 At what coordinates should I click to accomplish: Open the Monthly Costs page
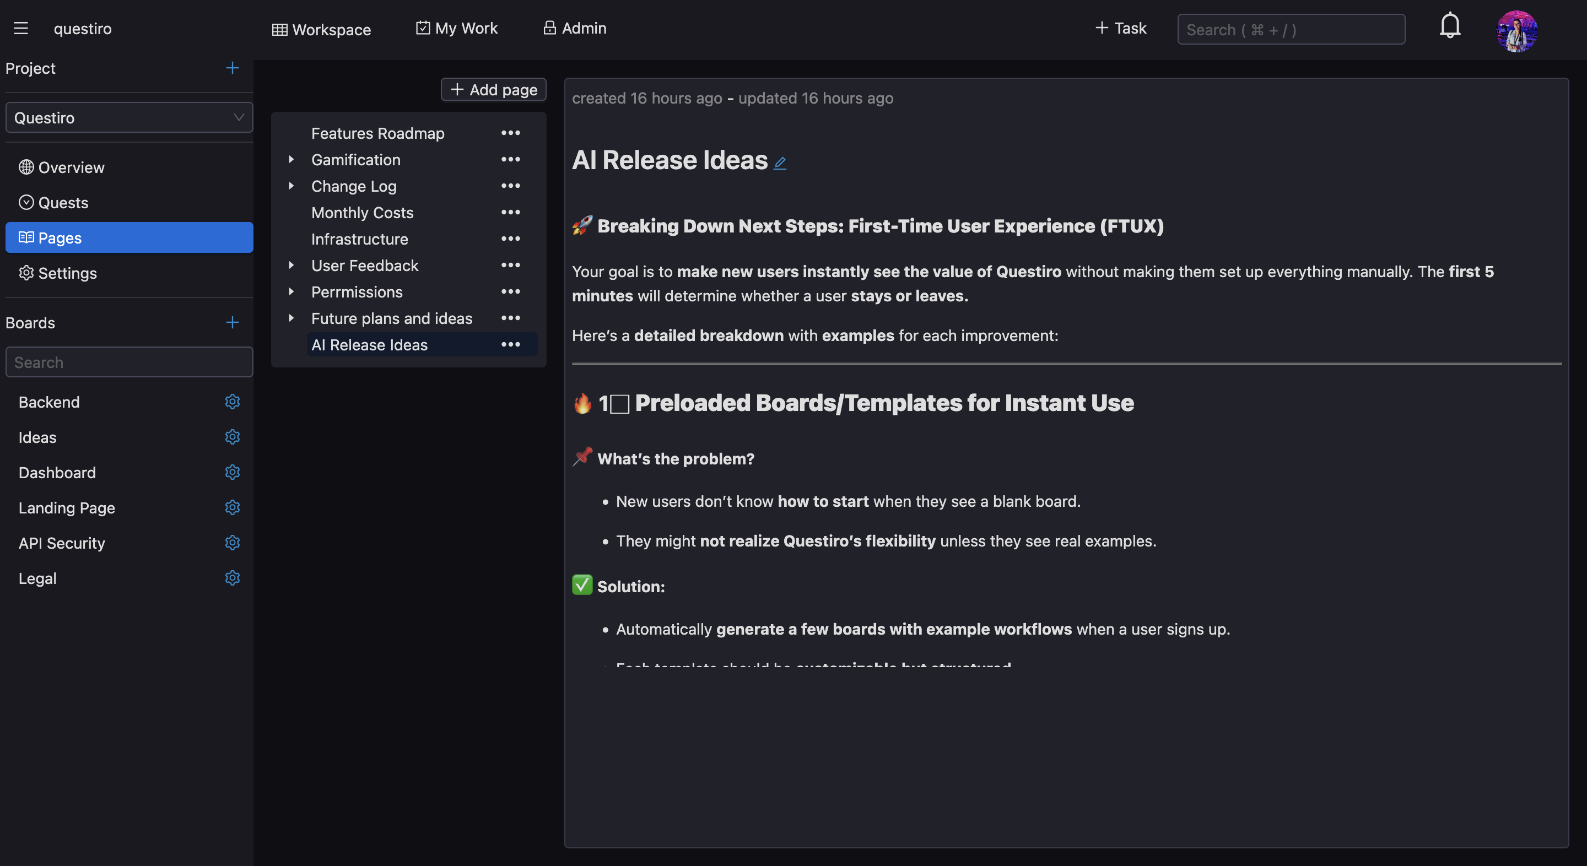pos(362,213)
